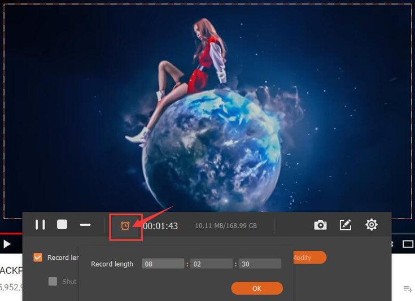
Task: Open recorder settings gear
Action: (x=372, y=225)
